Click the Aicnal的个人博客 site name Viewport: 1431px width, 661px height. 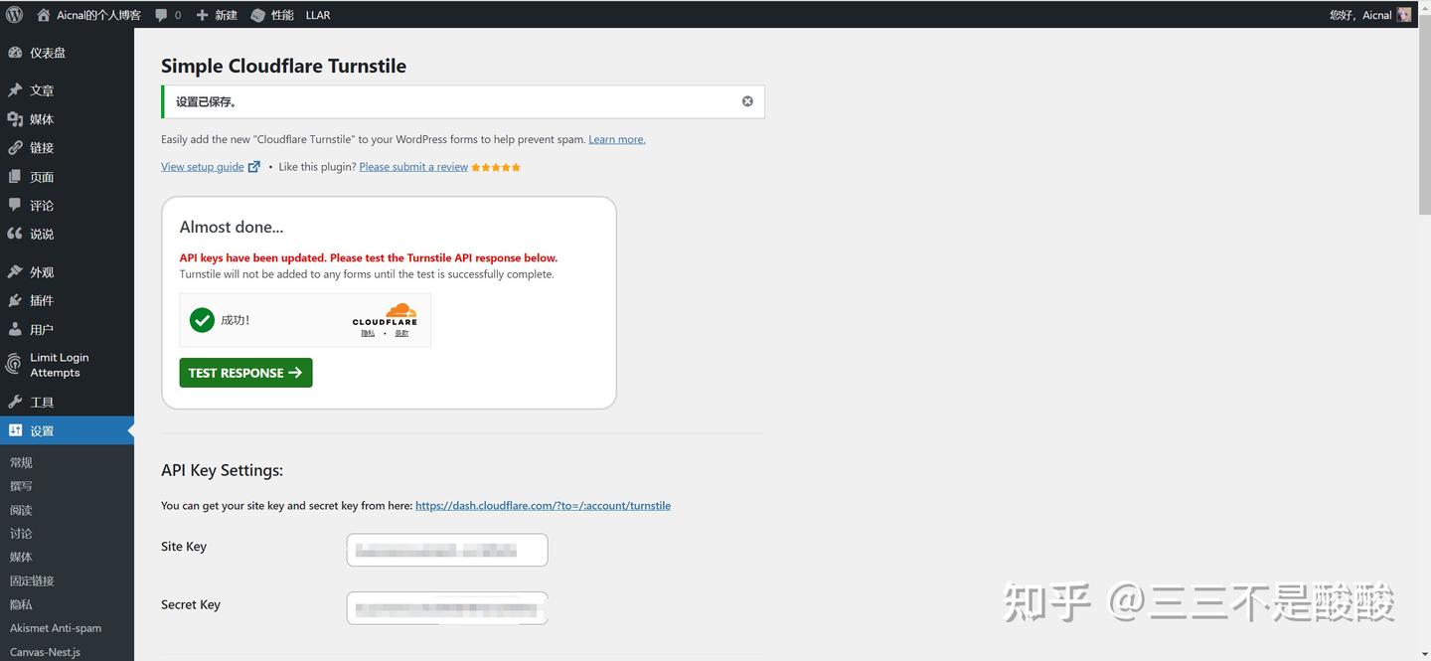click(98, 15)
